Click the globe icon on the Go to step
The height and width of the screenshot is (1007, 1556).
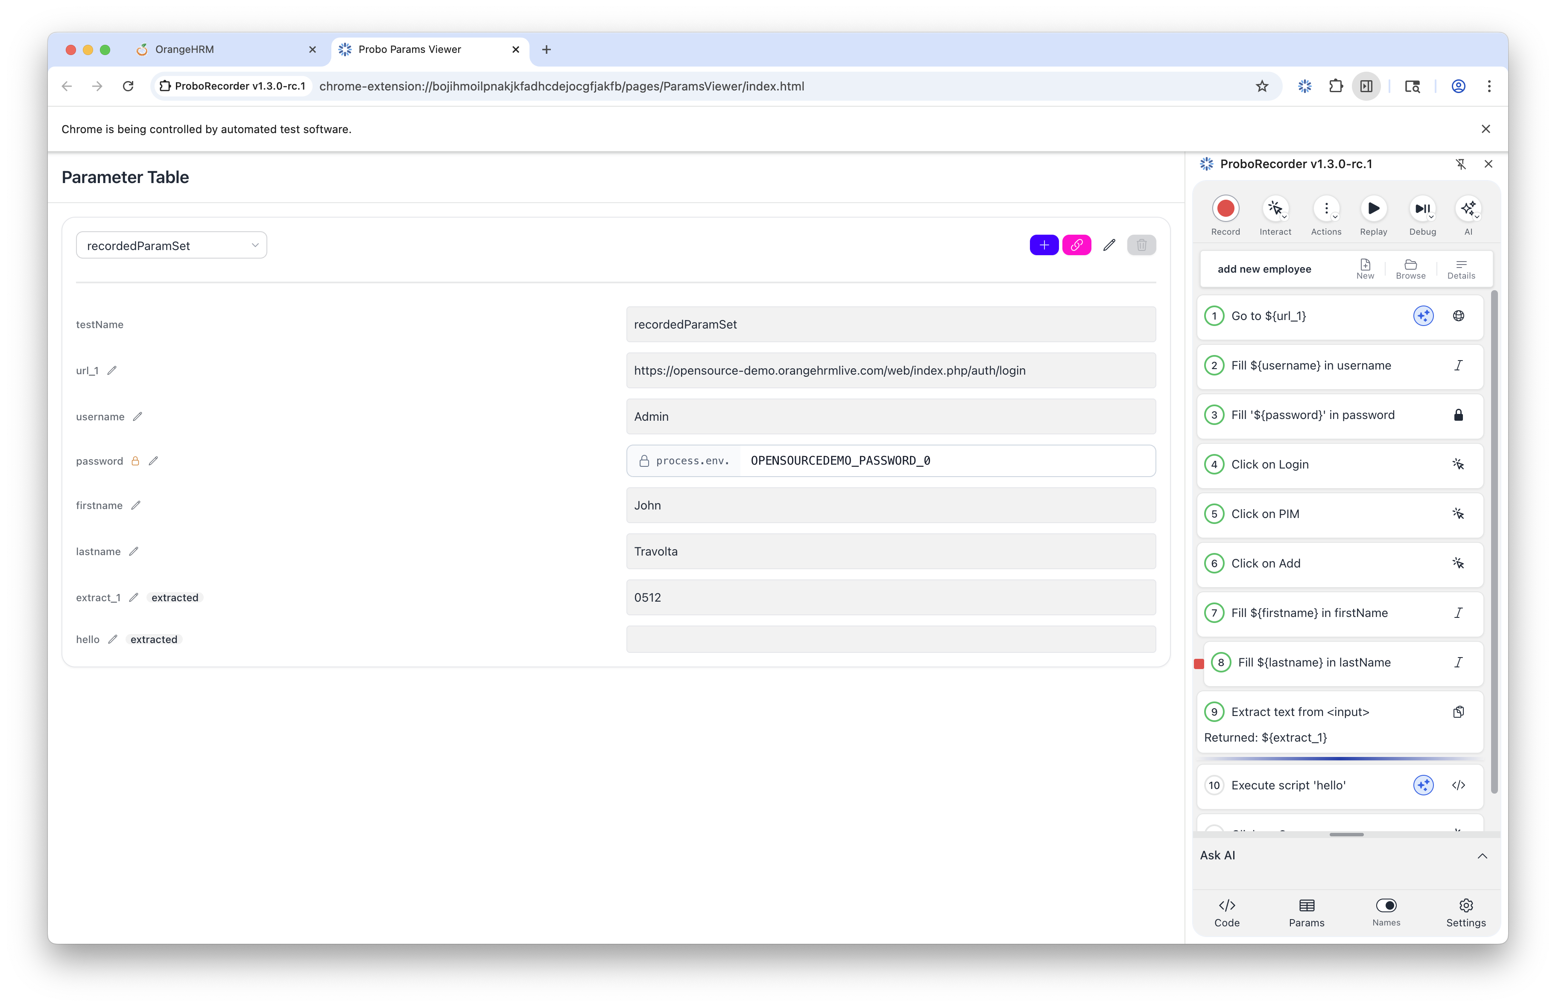click(1459, 316)
